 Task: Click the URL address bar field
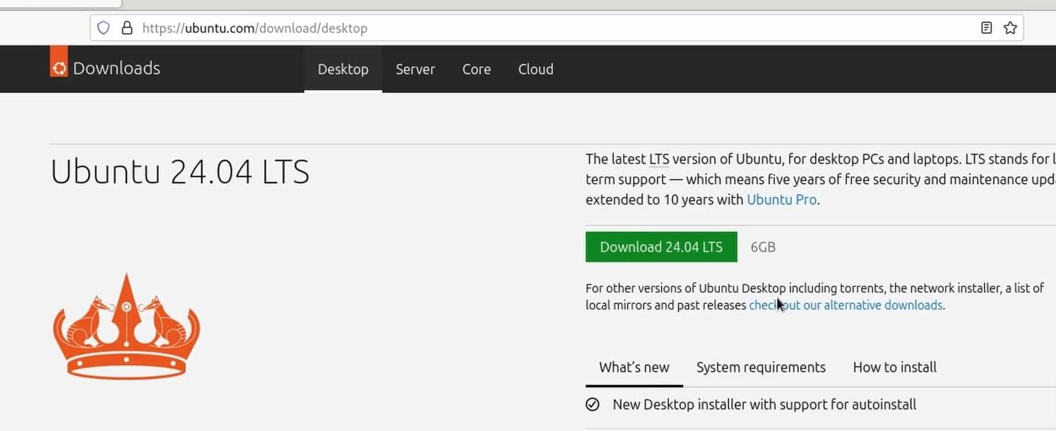point(557,28)
